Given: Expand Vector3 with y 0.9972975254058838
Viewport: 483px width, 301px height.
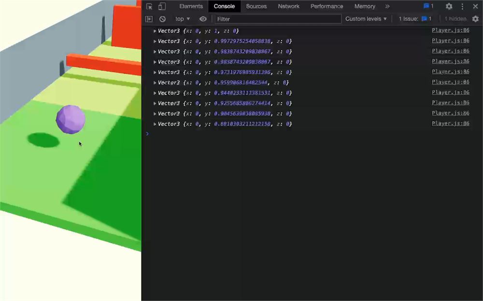Looking at the screenshot, I should click(x=155, y=41).
